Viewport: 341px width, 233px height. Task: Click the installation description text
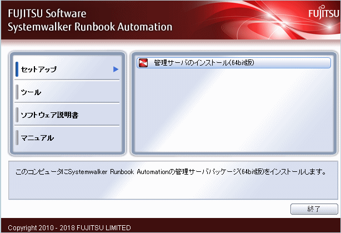coord(170,172)
